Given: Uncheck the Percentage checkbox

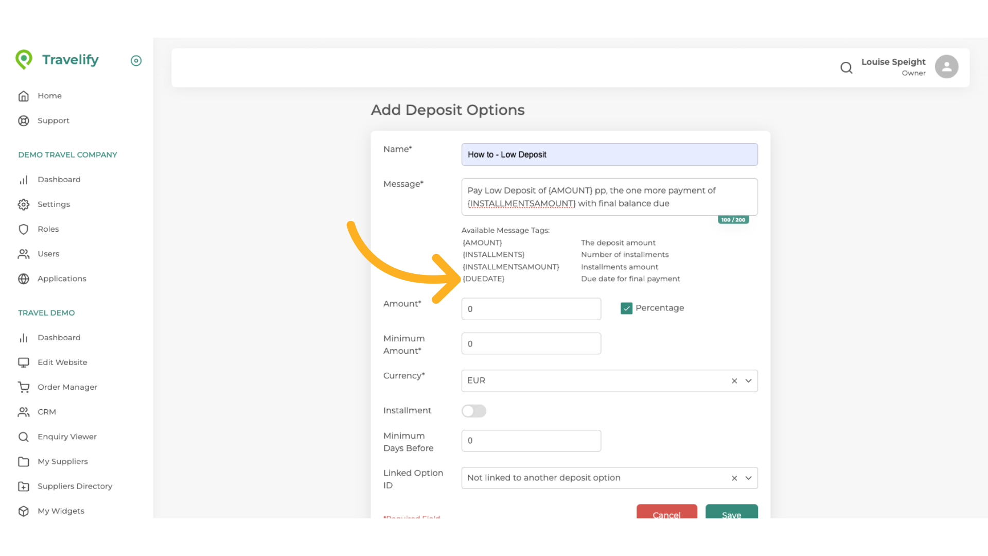Looking at the screenshot, I should point(626,308).
